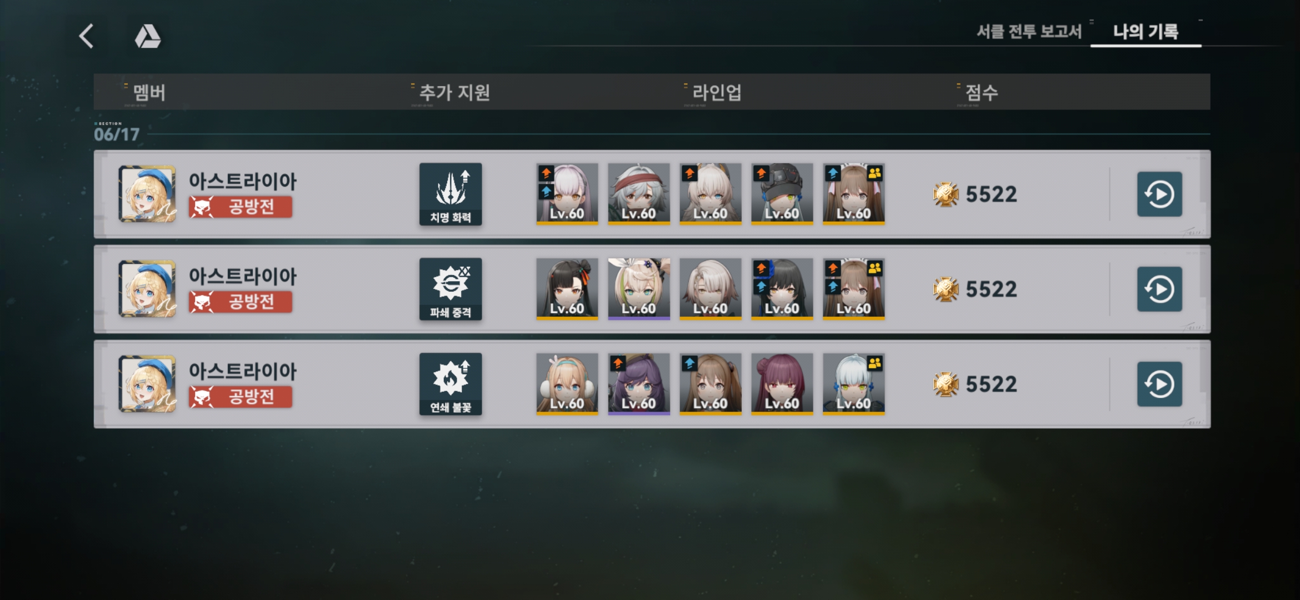The width and height of the screenshot is (1300, 600).
Task: Open the 파쇄 중격 support skill icon
Action: [x=451, y=289]
